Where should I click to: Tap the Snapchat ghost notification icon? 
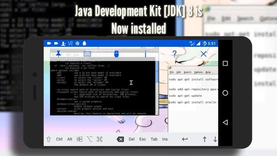pyautogui.click(x=84, y=43)
